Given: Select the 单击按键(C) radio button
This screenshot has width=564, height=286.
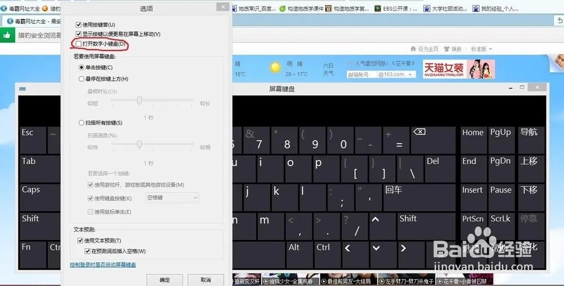Looking at the screenshot, I should [x=81, y=68].
